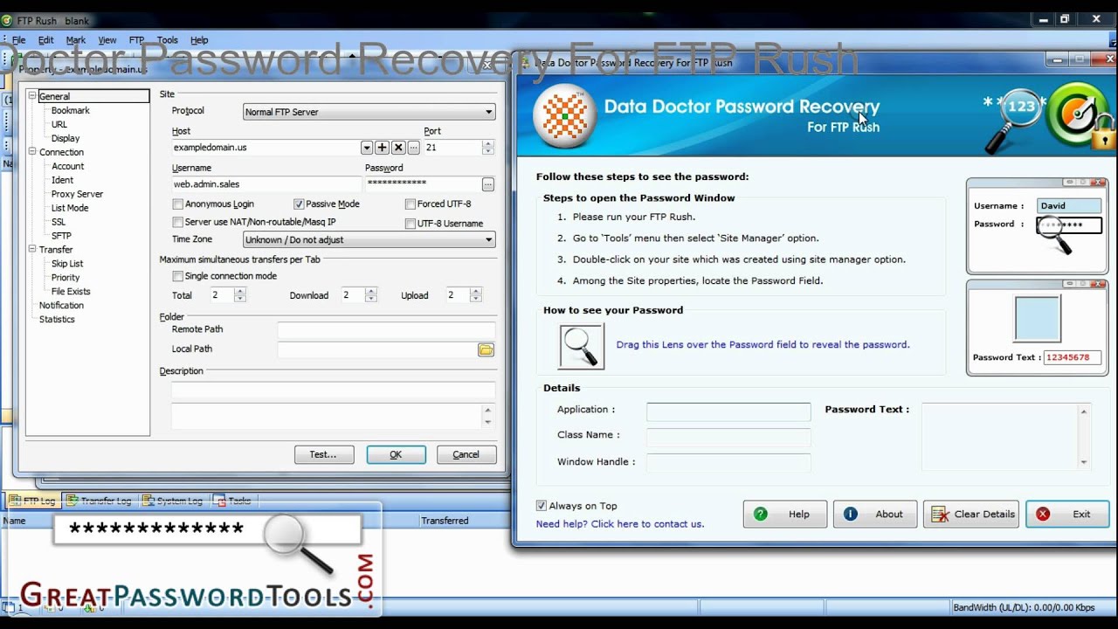Switch to the System Log tab

click(172, 501)
